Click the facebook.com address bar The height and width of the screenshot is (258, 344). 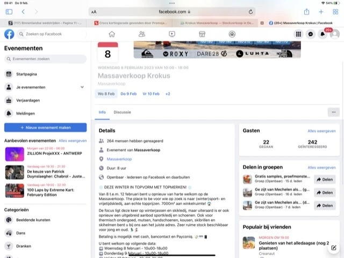[172, 12]
